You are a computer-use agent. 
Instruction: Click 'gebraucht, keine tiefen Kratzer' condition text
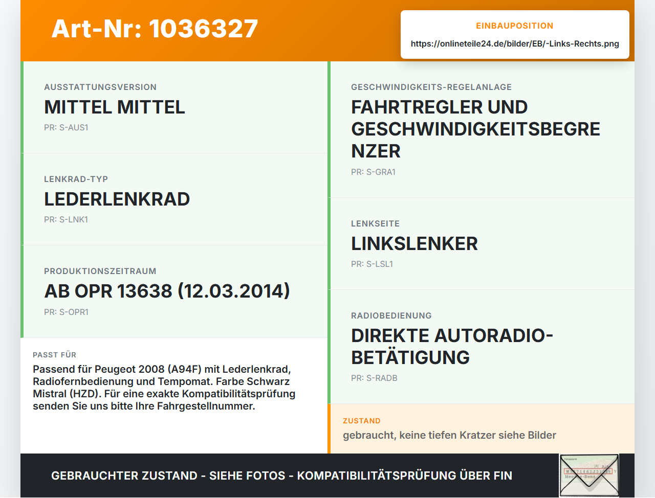(x=449, y=436)
